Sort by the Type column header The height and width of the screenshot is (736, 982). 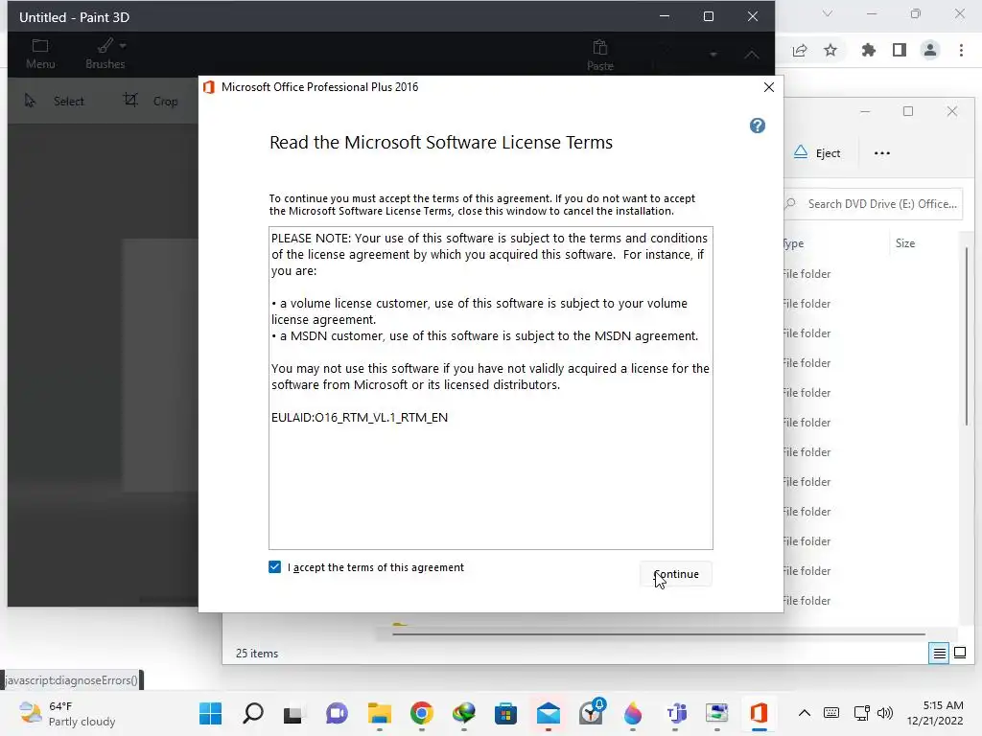[793, 243]
